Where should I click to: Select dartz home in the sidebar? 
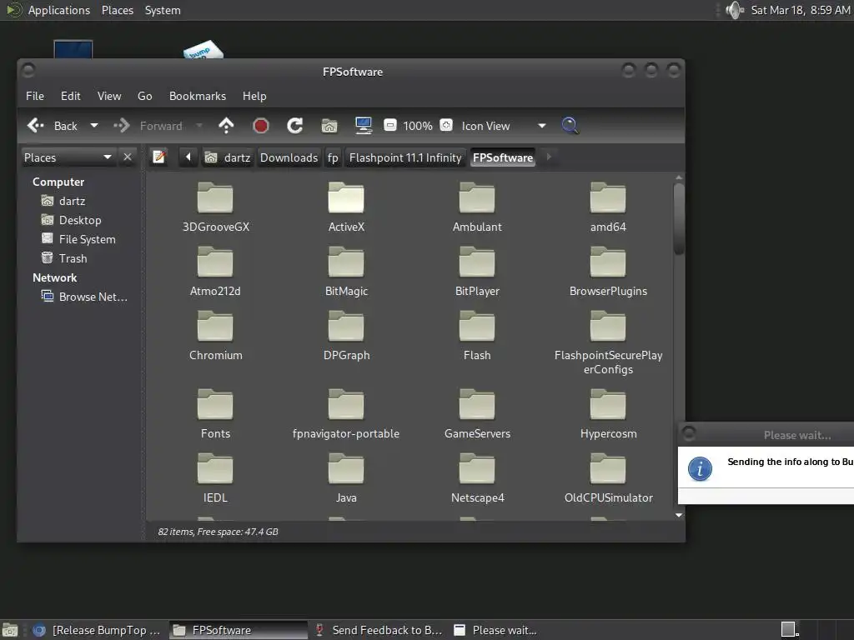[63, 201]
